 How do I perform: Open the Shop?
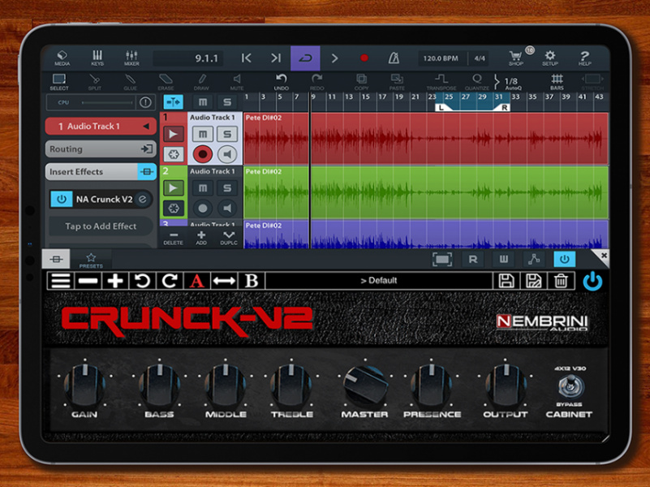514,55
